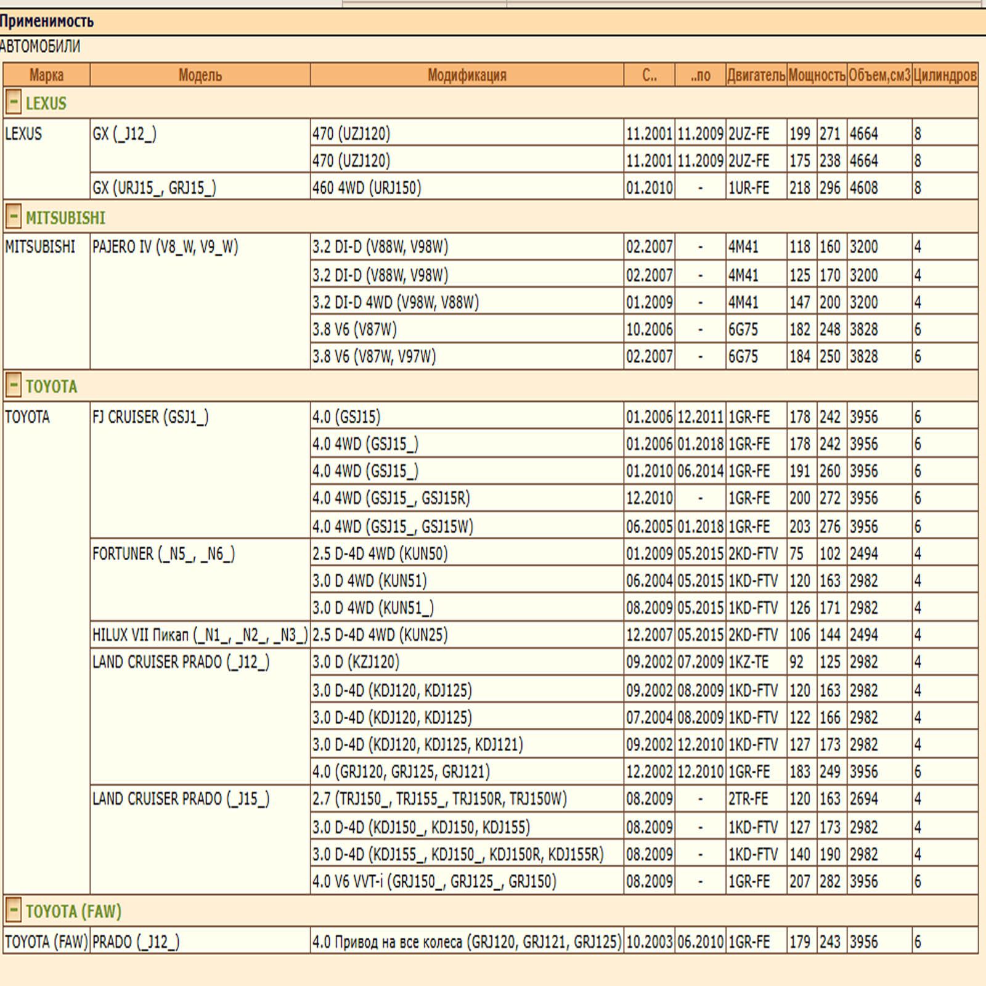Collapse the MITSUBISHI group
986x986 pixels.
pyautogui.click(x=13, y=216)
